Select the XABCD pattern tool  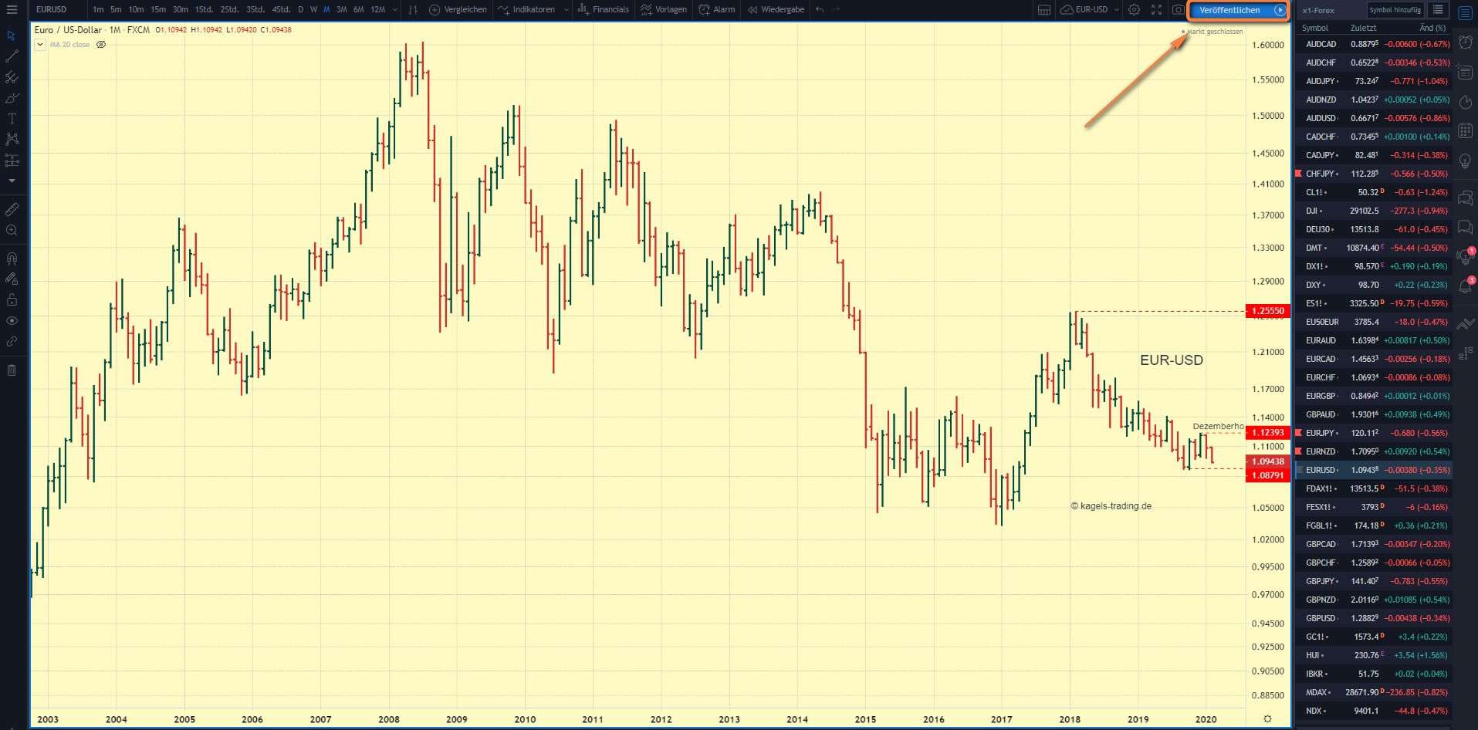click(12, 139)
